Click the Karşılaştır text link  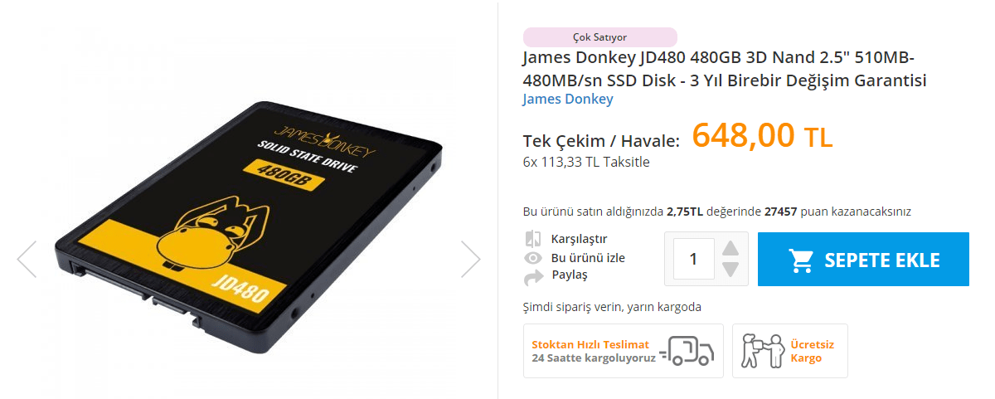tap(579, 239)
